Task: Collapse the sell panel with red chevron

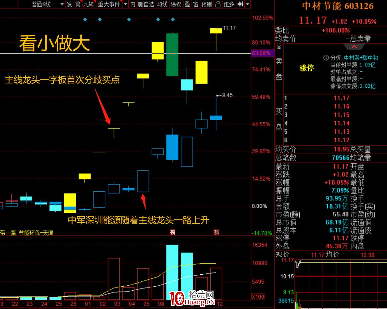Action: [354, 47]
